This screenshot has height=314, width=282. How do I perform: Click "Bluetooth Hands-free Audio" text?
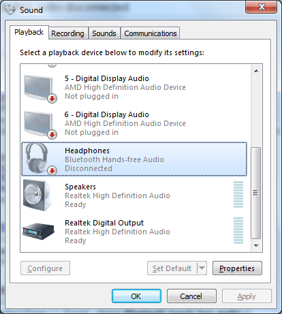pyautogui.click(x=114, y=159)
